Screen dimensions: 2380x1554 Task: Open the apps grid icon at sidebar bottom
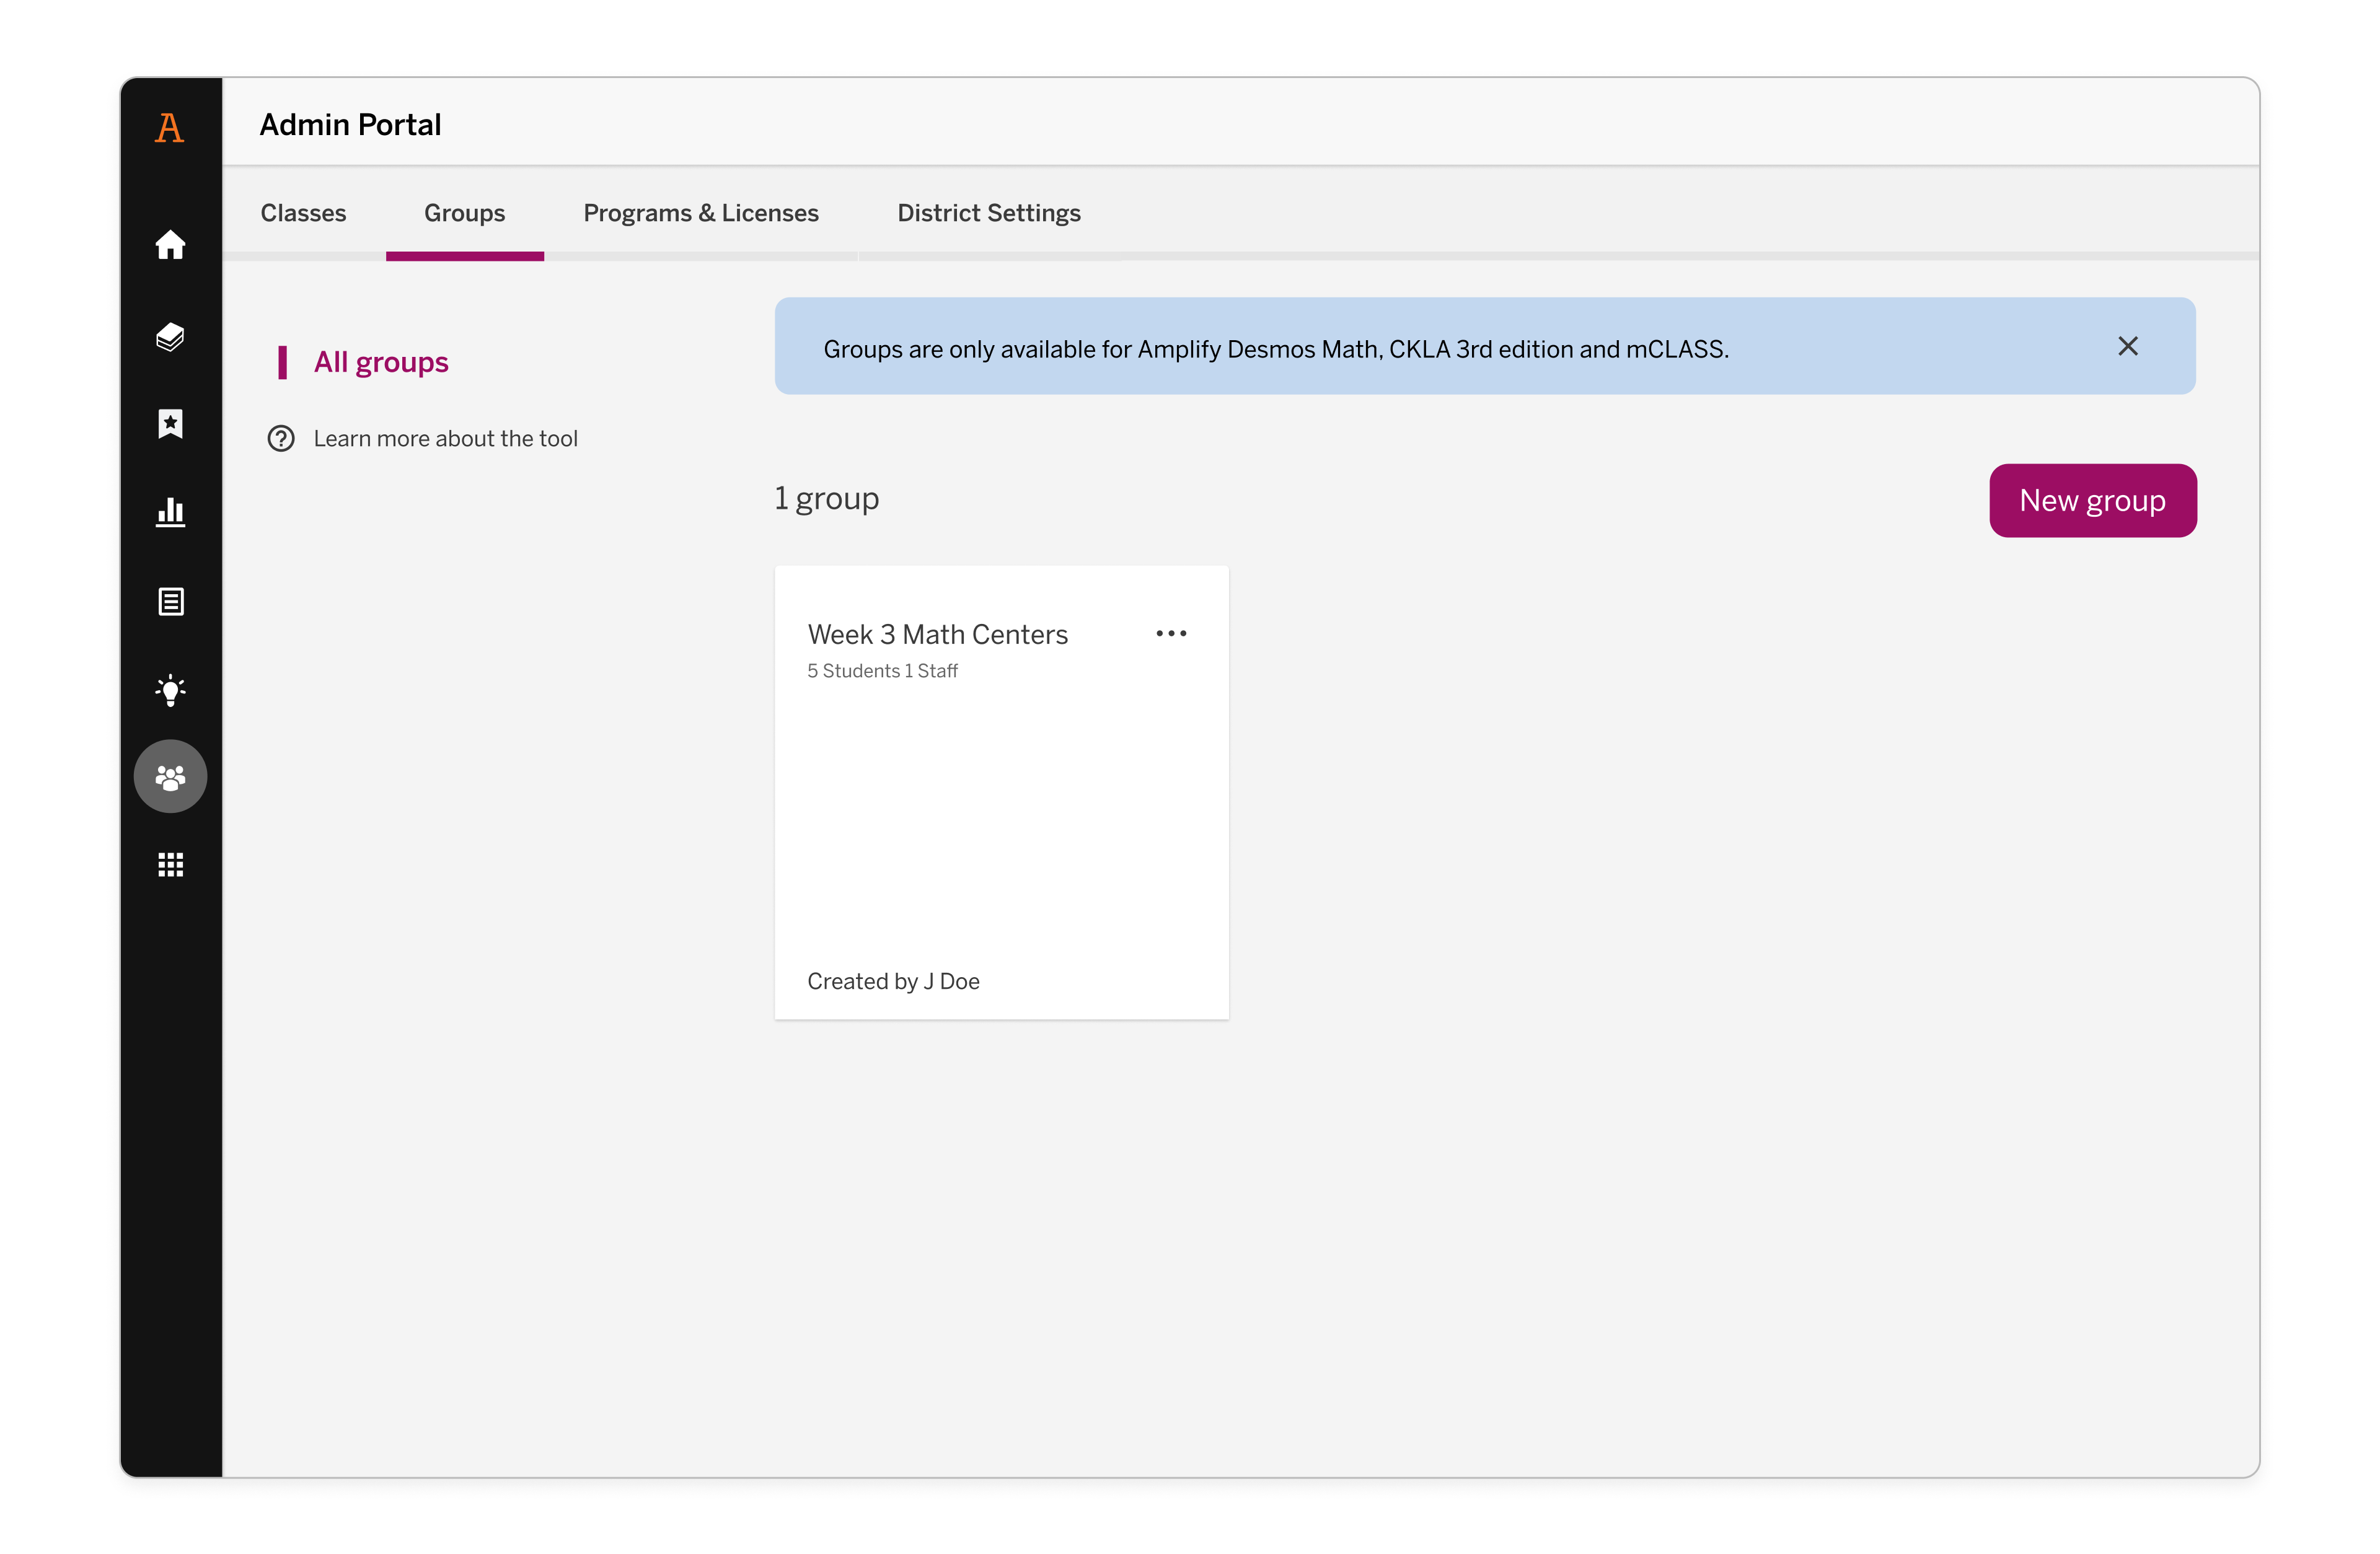tap(170, 864)
